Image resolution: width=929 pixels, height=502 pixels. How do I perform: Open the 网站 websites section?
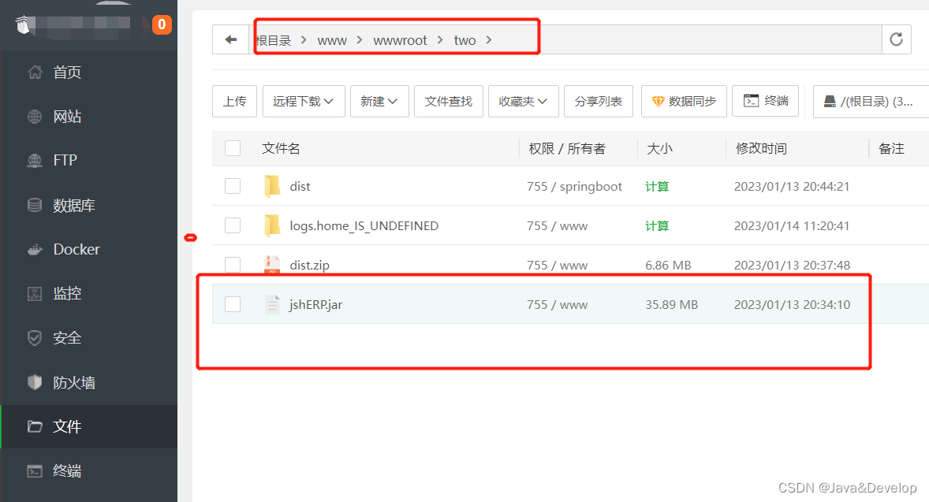67,117
